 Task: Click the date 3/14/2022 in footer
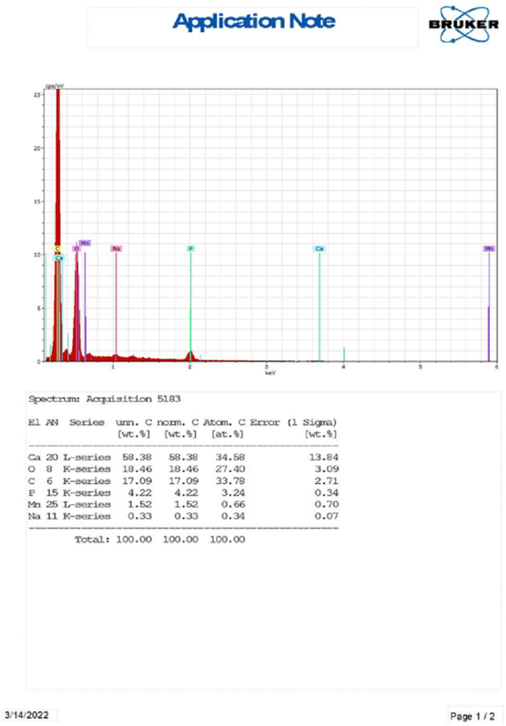pyautogui.click(x=26, y=715)
